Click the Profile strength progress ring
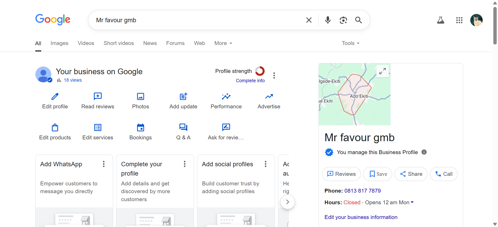Image resolution: width=498 pixels, height=227 pixels. [260, 71]
